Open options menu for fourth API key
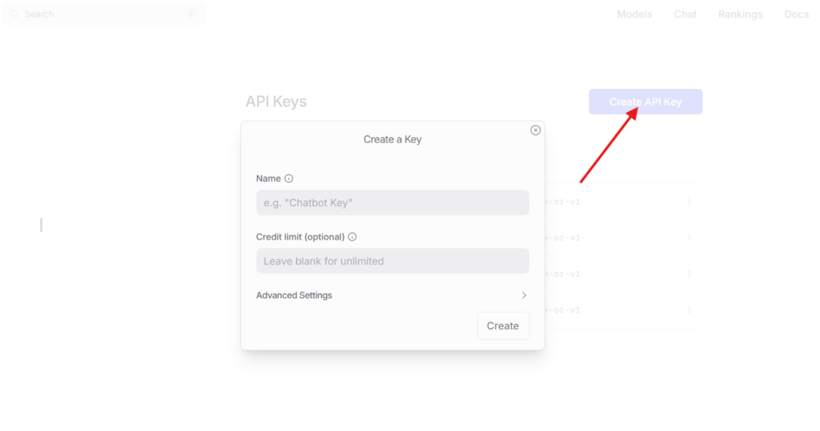The height and width of the screenshot is (431, 820). (689, 310)
